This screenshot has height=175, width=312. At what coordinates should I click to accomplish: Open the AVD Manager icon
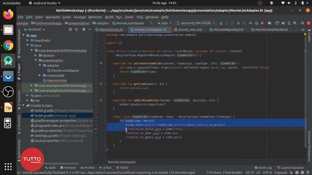289,23
